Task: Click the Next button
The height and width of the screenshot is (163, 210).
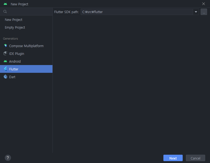Action: (173, 158)
